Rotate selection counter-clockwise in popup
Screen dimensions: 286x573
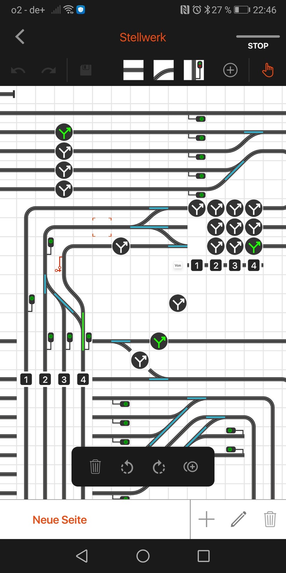(x=127, y=467)
